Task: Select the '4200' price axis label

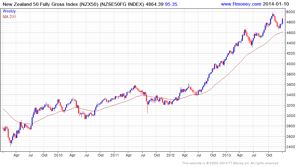Action: (291, 53)
